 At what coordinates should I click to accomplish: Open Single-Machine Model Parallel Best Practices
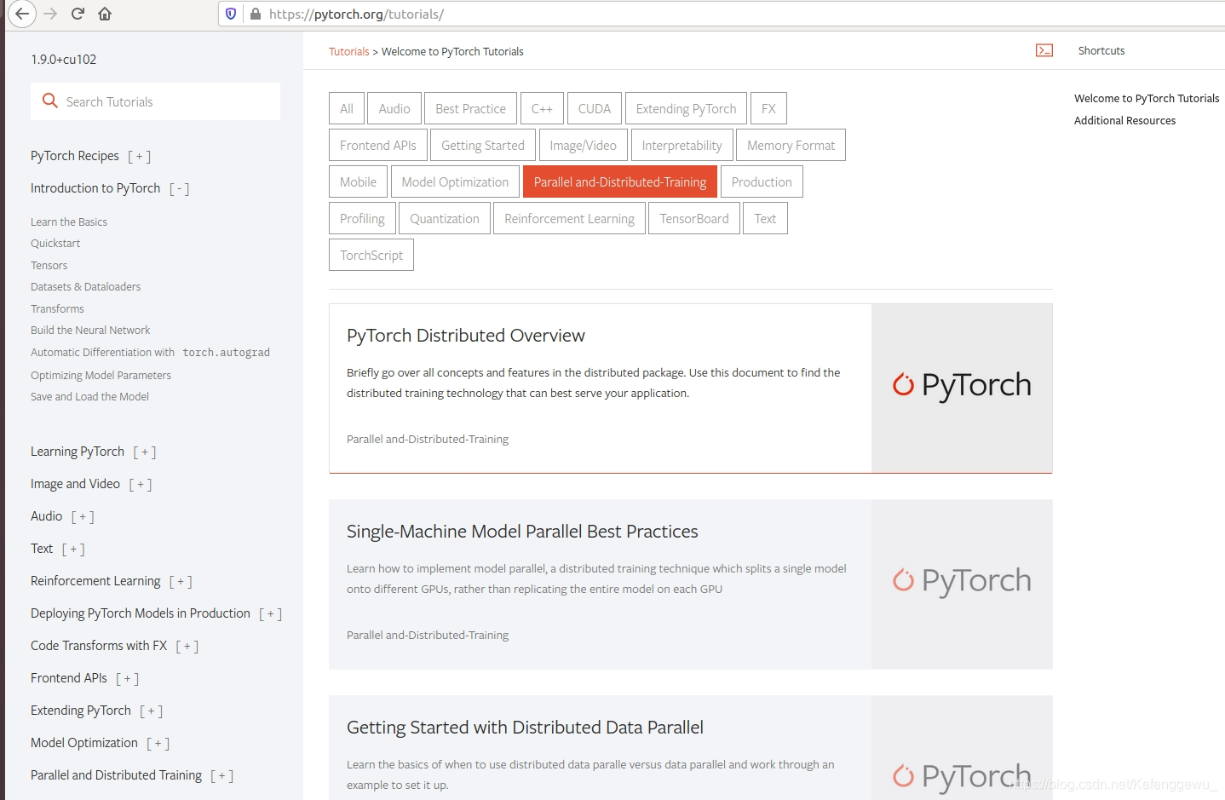point(691,584)
